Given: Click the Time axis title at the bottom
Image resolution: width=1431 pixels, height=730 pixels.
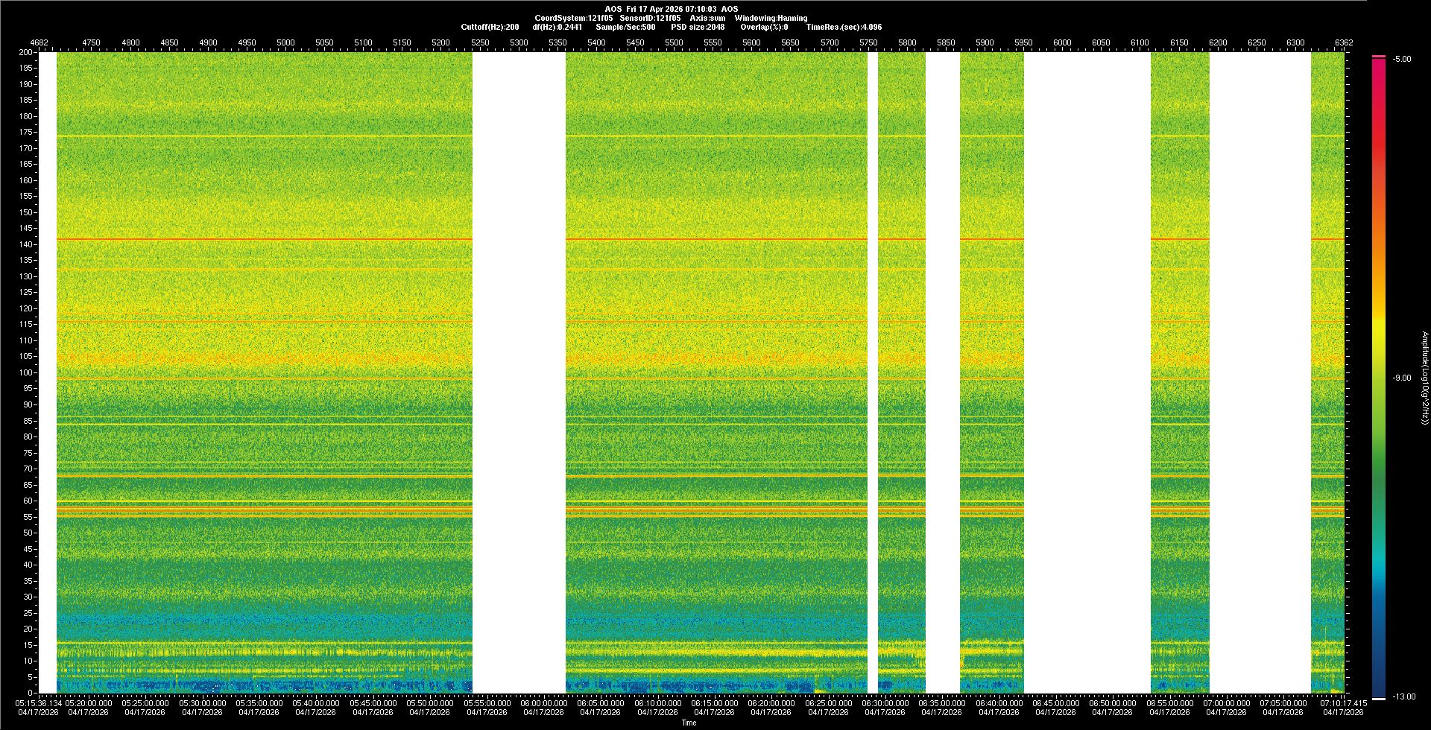Looking at the screenshot, I should click(689, 723).
